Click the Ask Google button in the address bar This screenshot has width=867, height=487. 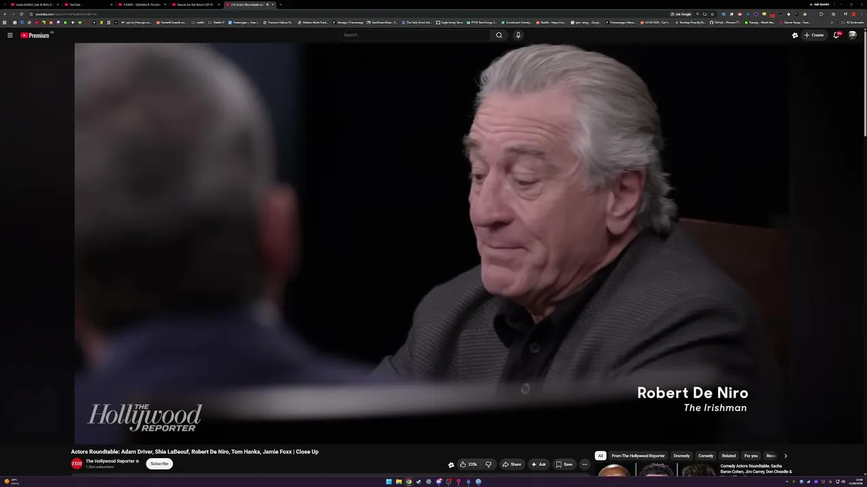[x=681, y=14]
